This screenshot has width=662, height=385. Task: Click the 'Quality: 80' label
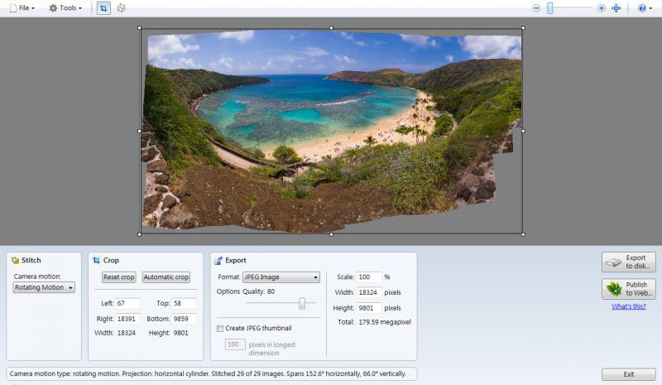point(259,291)
